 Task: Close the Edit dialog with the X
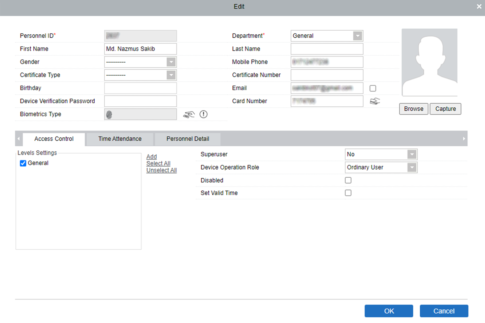coord(479,6)
